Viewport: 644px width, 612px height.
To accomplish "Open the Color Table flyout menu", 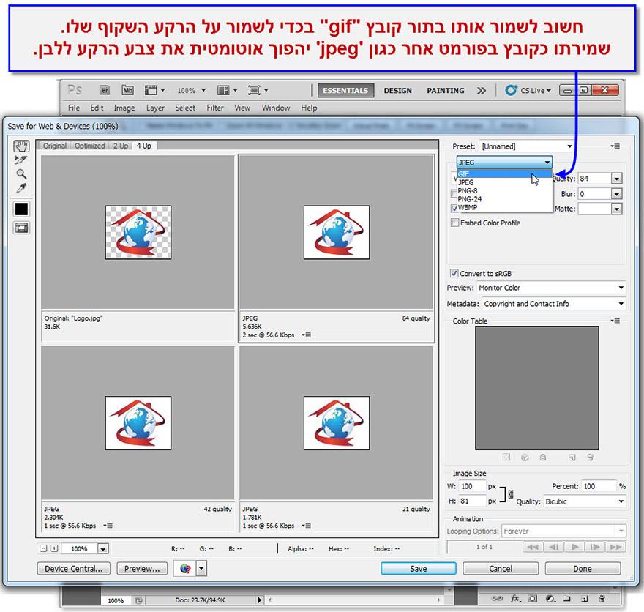I will click(x=615, y=321).
